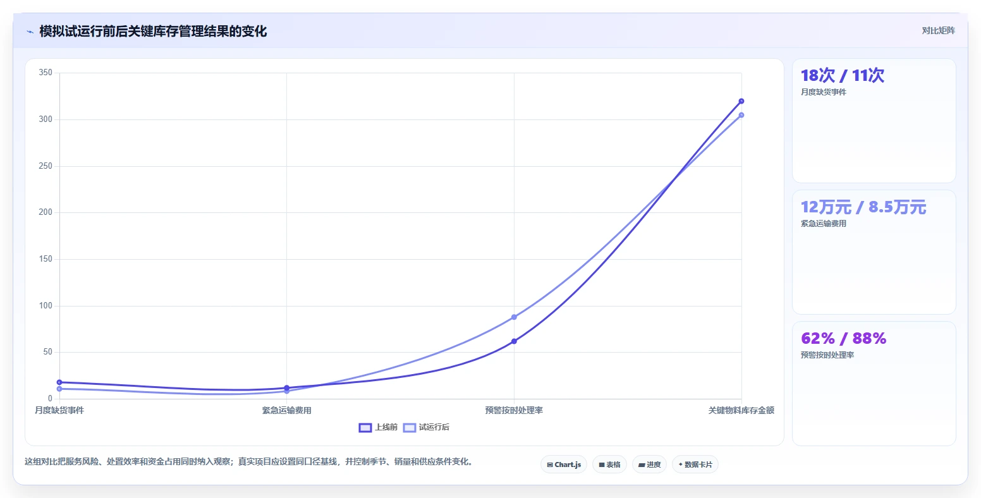Click 上线前 data point at 月度缺货事件
The image size is (981, 498).
(x=59, y=382)
